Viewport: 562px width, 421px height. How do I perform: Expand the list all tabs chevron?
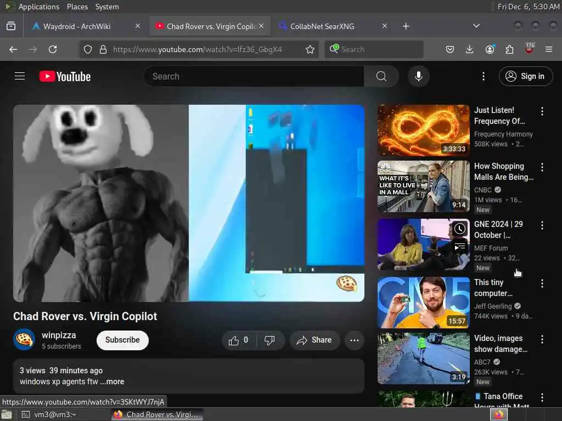pyautogui.click(x=476, y=26)
